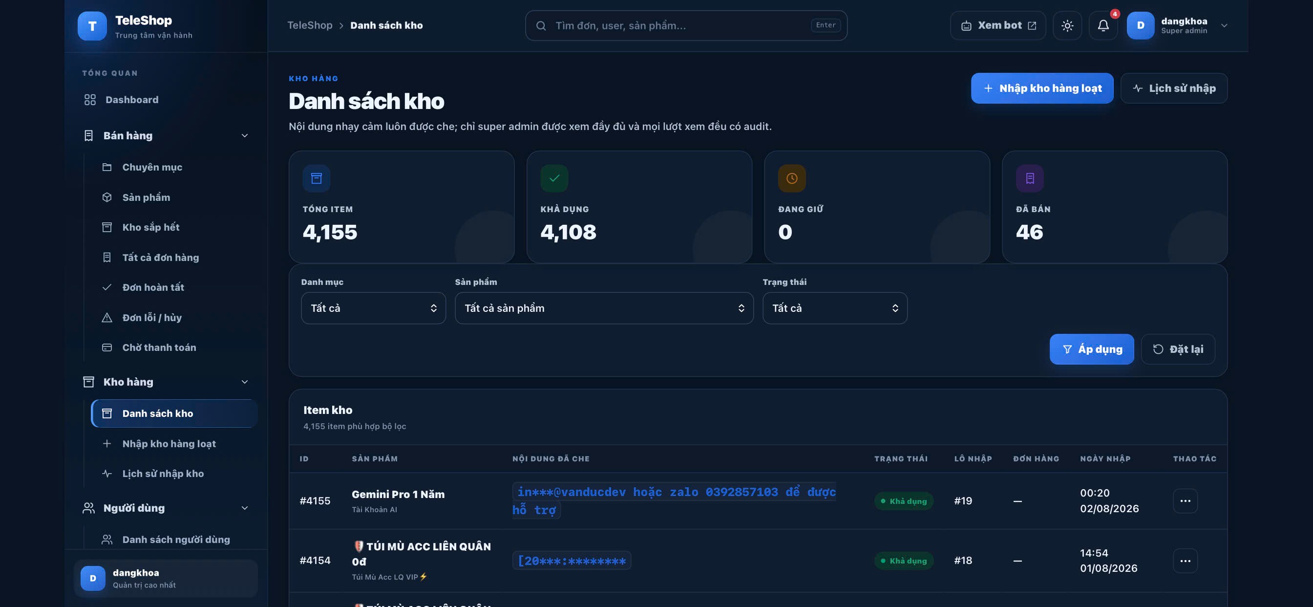Viewport: 1313px width, 607px height.
Task: Collapse the Bán hàng section
Action: pos(167,135)
